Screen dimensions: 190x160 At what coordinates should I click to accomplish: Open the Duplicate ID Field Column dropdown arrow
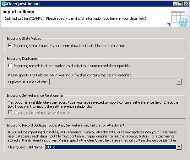click(179, 82)
